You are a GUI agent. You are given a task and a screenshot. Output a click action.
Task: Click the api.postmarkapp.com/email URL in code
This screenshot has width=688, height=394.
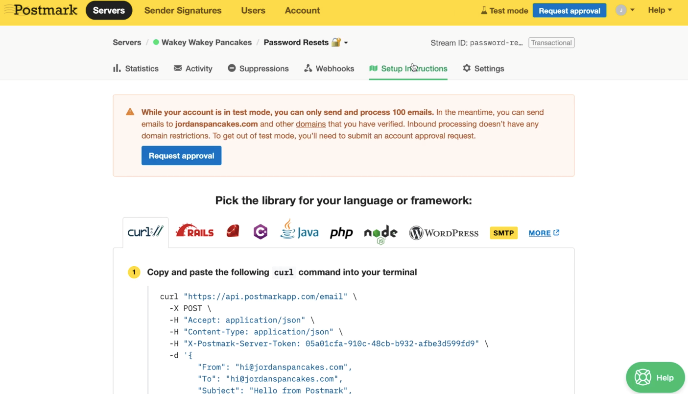coord(265,296)
